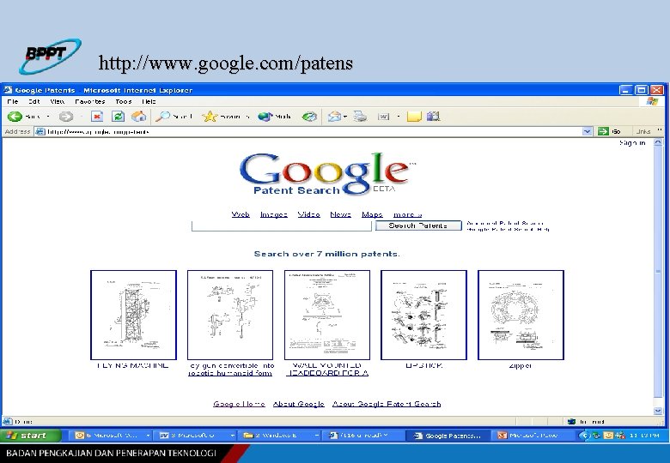670x463 pixels.
Task: Open the Zipper patent thumbnail
Action: [521, 315]
